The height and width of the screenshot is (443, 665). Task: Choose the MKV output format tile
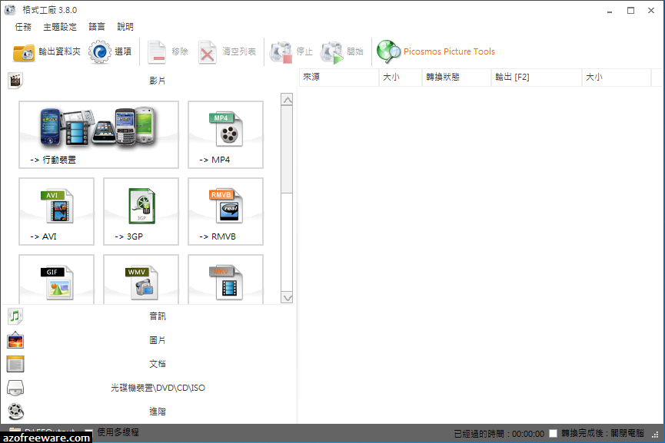pos(225,279)
